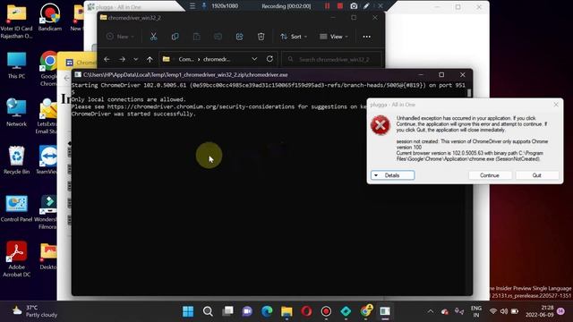Click the chromedriver.exe console scrollbar
Viewport: 573px width, 322px height.
pos(469,93)
